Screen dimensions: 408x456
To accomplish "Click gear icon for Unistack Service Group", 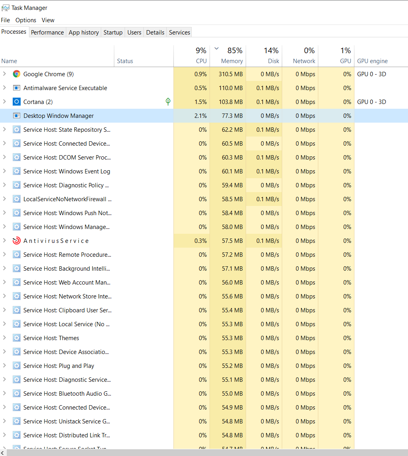I will coord(17,421).
